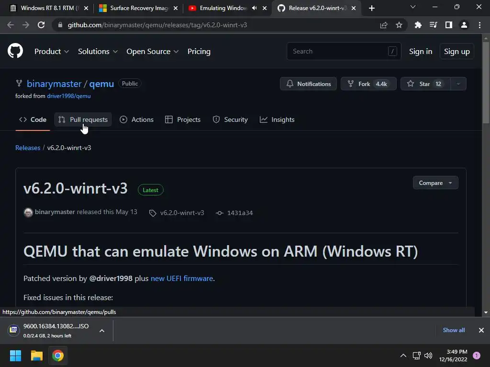Switch to the Insights tab

click(277, 119)
